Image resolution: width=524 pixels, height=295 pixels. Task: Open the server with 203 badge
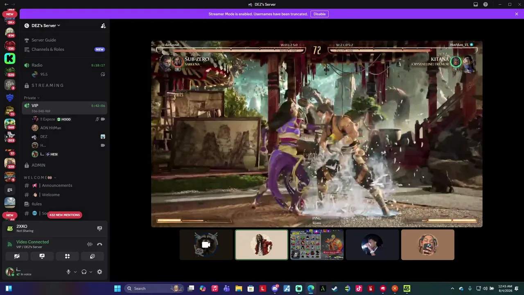(x=10, y=137)
